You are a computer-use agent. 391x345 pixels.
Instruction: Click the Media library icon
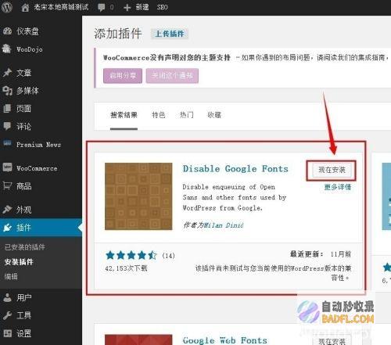7,91
